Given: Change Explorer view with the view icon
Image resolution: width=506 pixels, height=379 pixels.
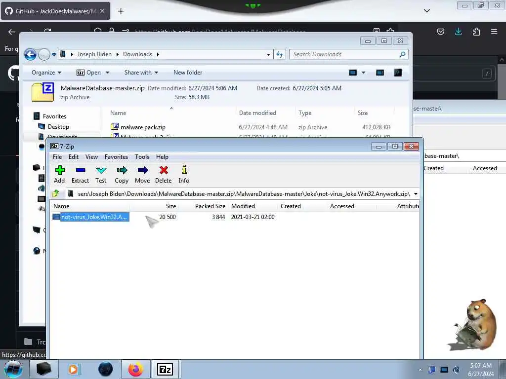Looking at the screenshot, I should coord(353,73).
